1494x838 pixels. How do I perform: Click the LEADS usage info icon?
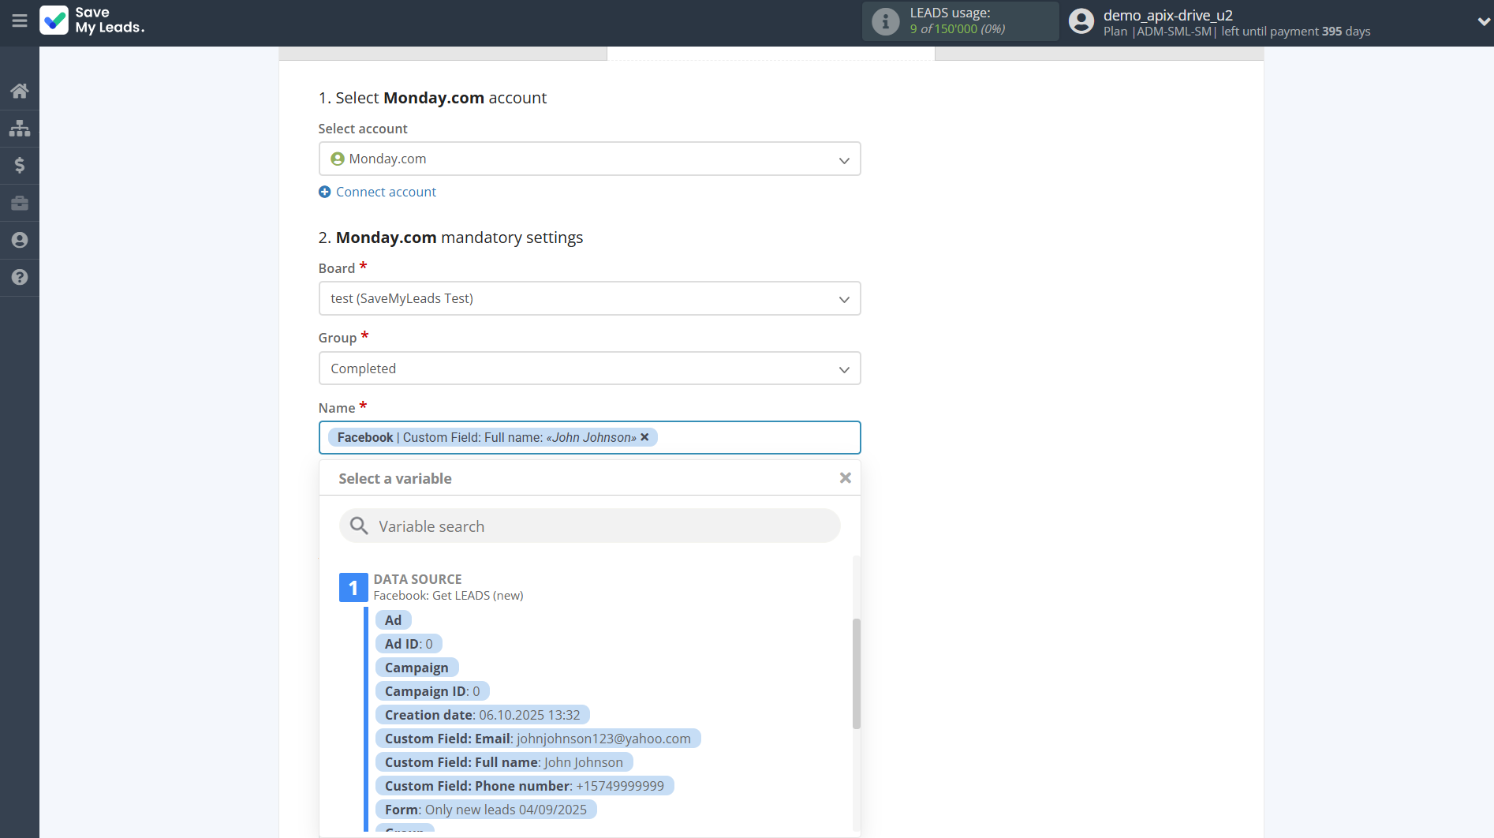[883, 21]
